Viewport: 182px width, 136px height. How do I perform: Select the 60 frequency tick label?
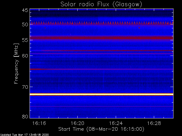(25, 56)
